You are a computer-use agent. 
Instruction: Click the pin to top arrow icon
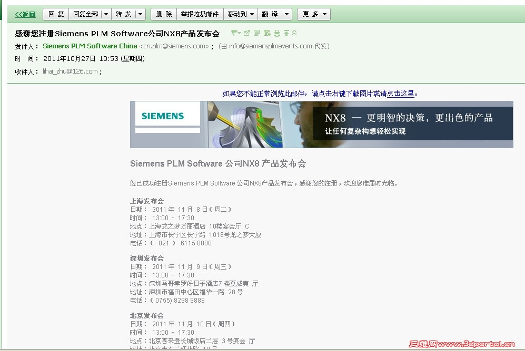(x=286, y=33)
